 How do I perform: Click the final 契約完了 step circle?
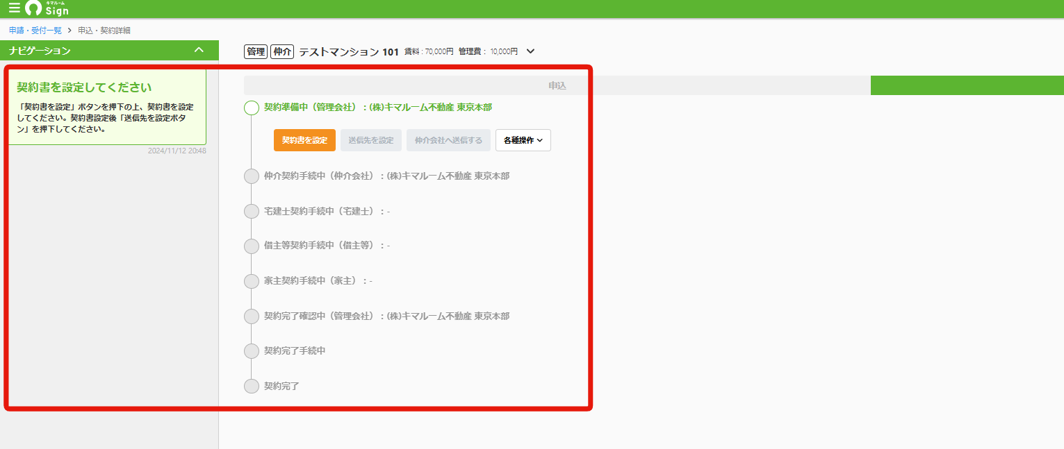[252, 386]
